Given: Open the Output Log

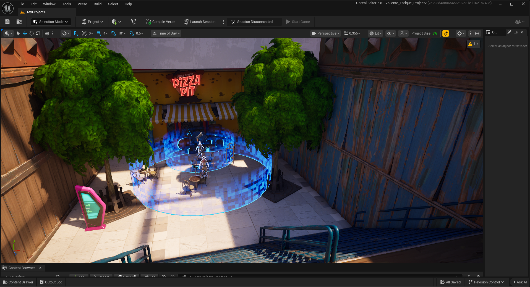Looking at the screenshot, I should click(51, 282).
